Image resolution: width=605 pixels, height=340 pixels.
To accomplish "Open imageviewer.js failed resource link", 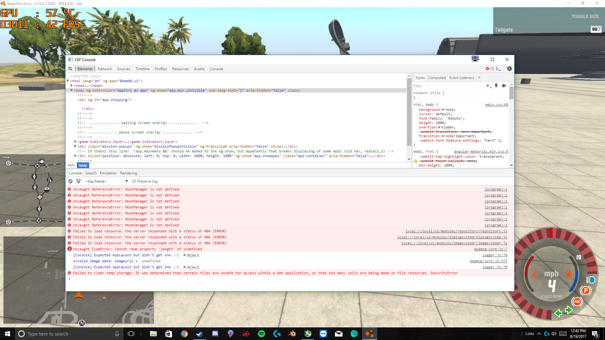I will (x=454, y=243).
